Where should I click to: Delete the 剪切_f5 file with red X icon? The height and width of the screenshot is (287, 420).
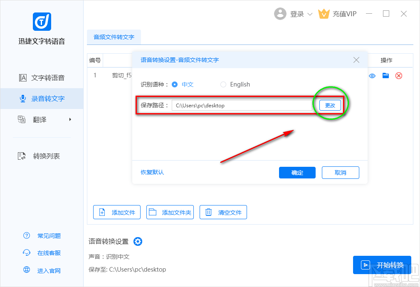398,76
